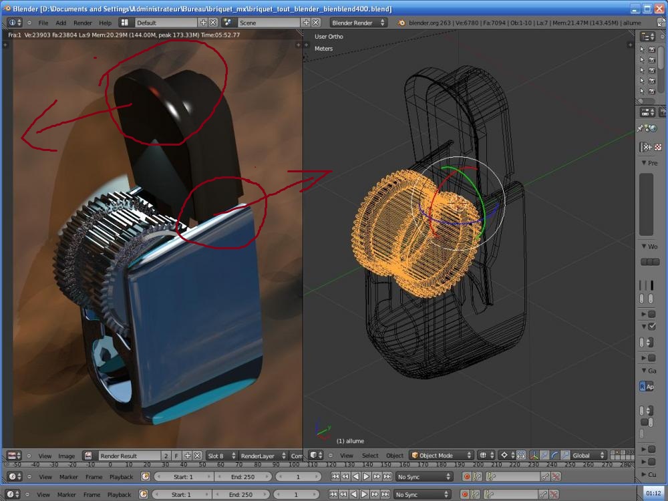Image resolution: width=668 pixels, height=501 pixels.
Task: Click the add new scene plus button
Action: tap(307, 23)
